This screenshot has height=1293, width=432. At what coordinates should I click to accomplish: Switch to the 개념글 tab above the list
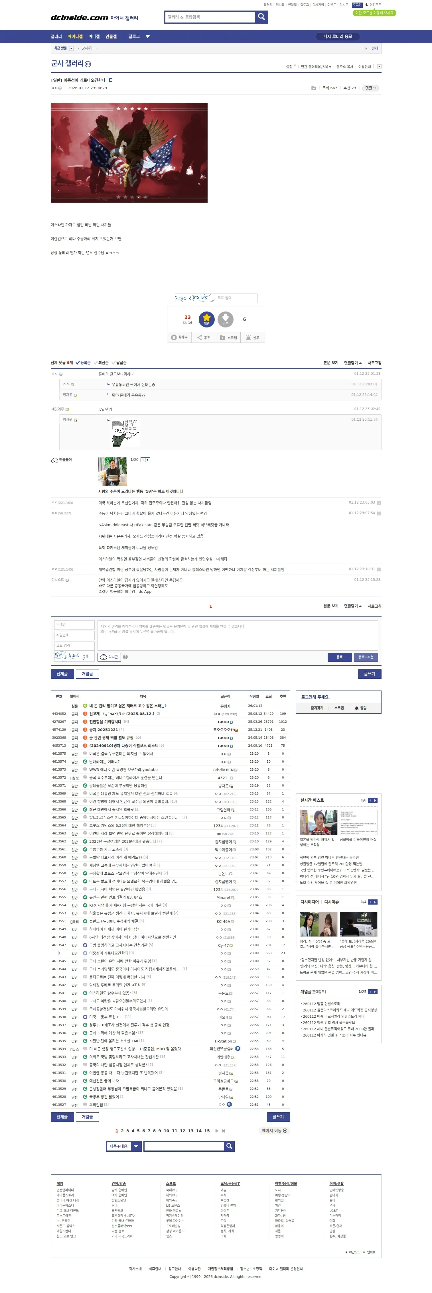[x=88, y=674]
